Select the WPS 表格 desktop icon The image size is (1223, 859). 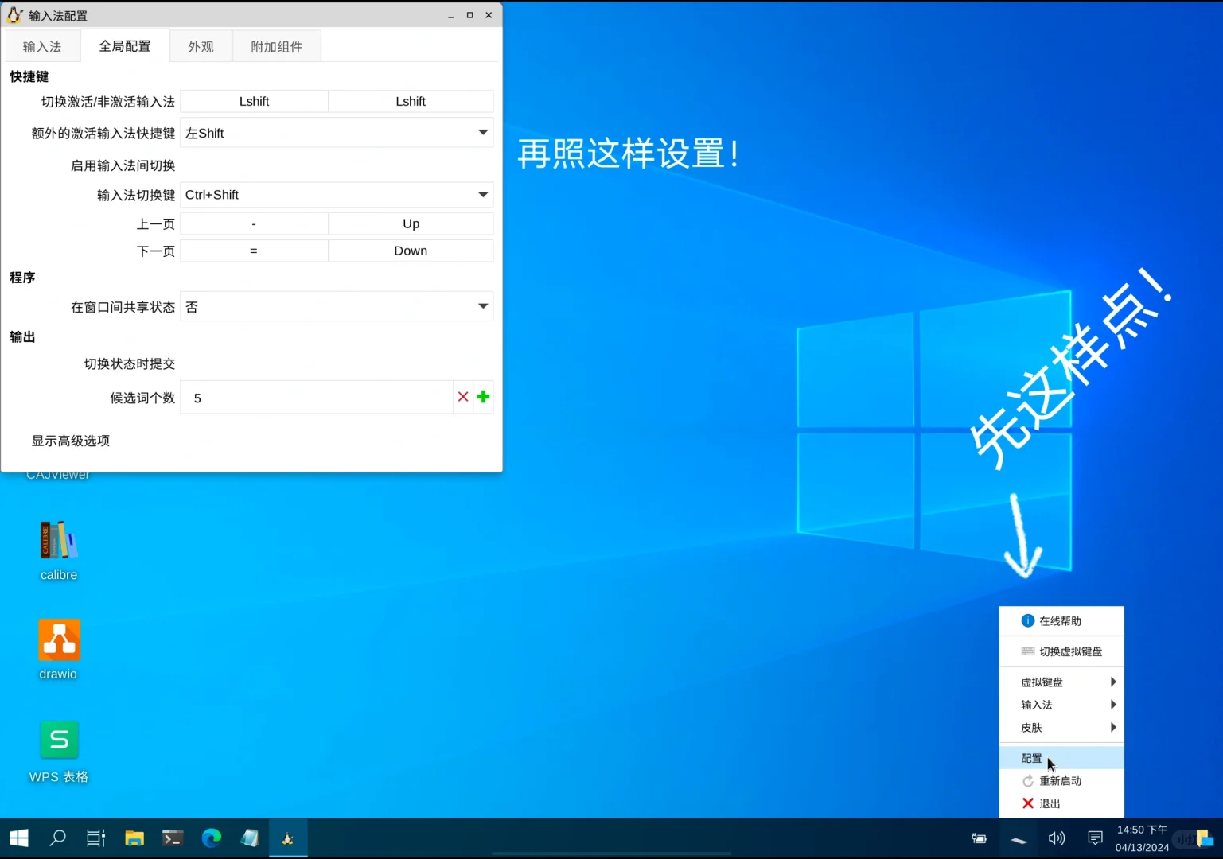pos(59,752)
